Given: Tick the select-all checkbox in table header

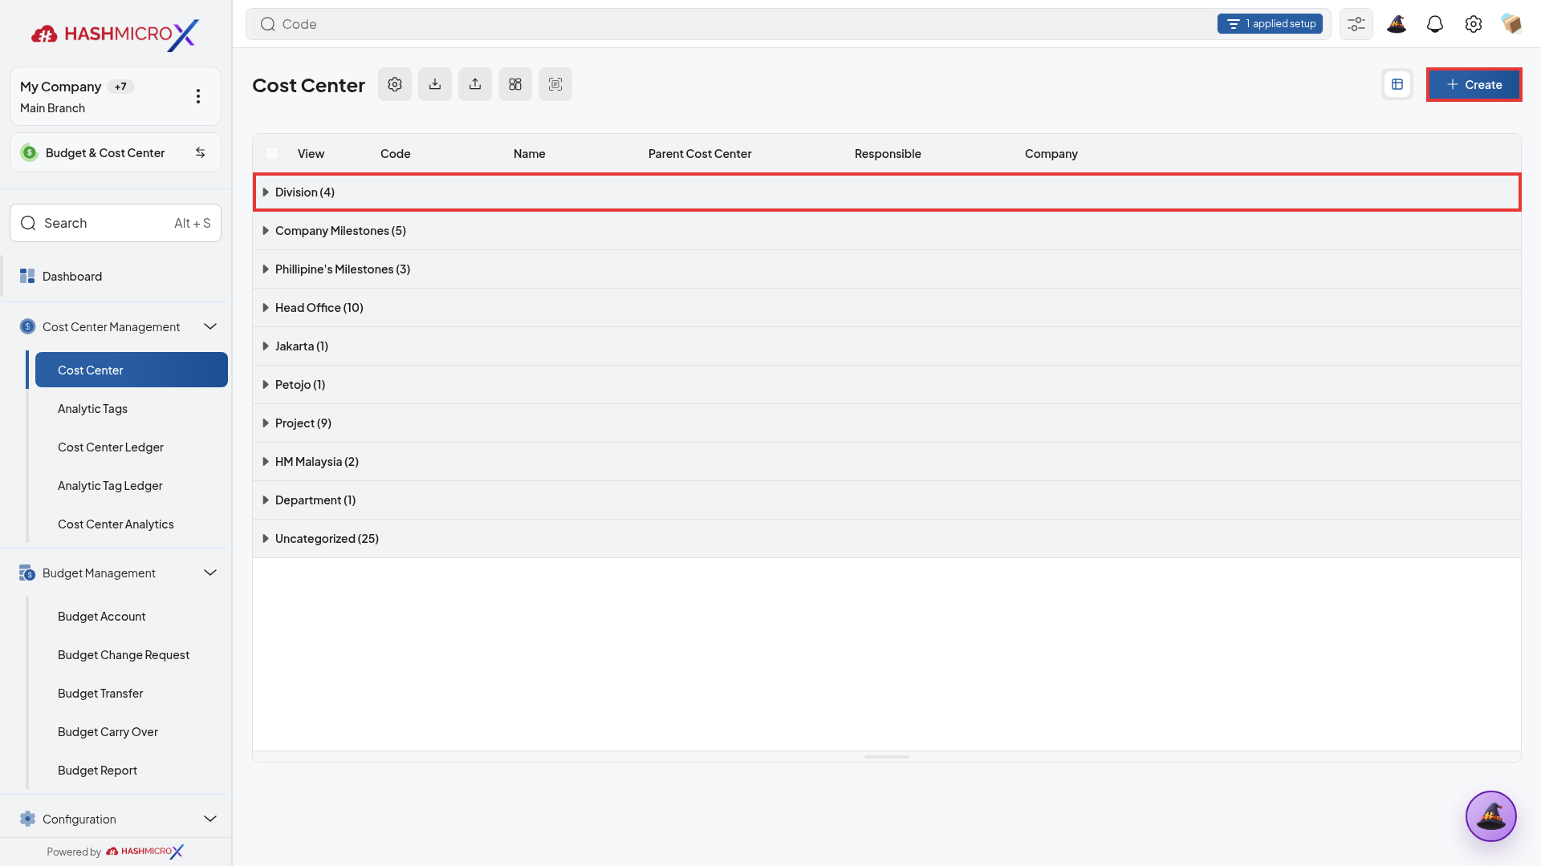Looking at the screenshot, I should coord(272,153).
